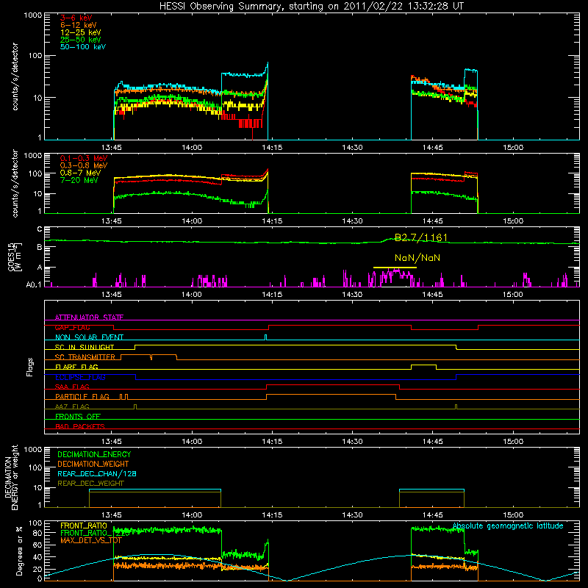Click the DECIMATION ENERGY or weight axis title
588x588 pixels.
pyautogui.click(x=11, y=477)
